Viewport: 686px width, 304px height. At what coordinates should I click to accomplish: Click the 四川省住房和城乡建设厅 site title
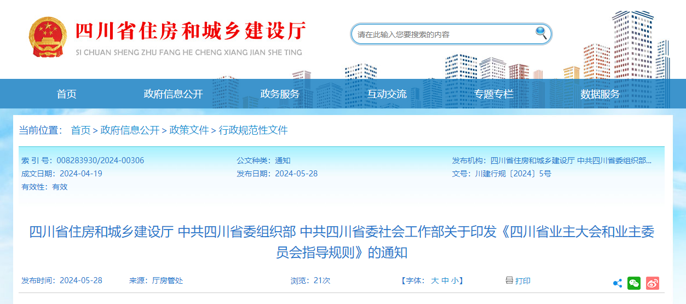(189, 31)
